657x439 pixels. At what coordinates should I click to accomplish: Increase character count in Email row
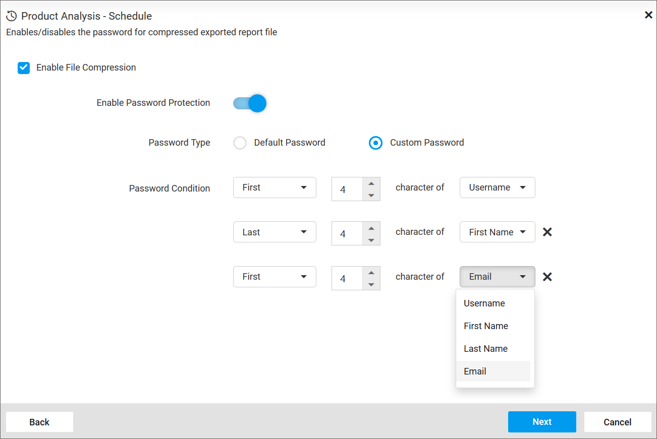click(371, 273)
